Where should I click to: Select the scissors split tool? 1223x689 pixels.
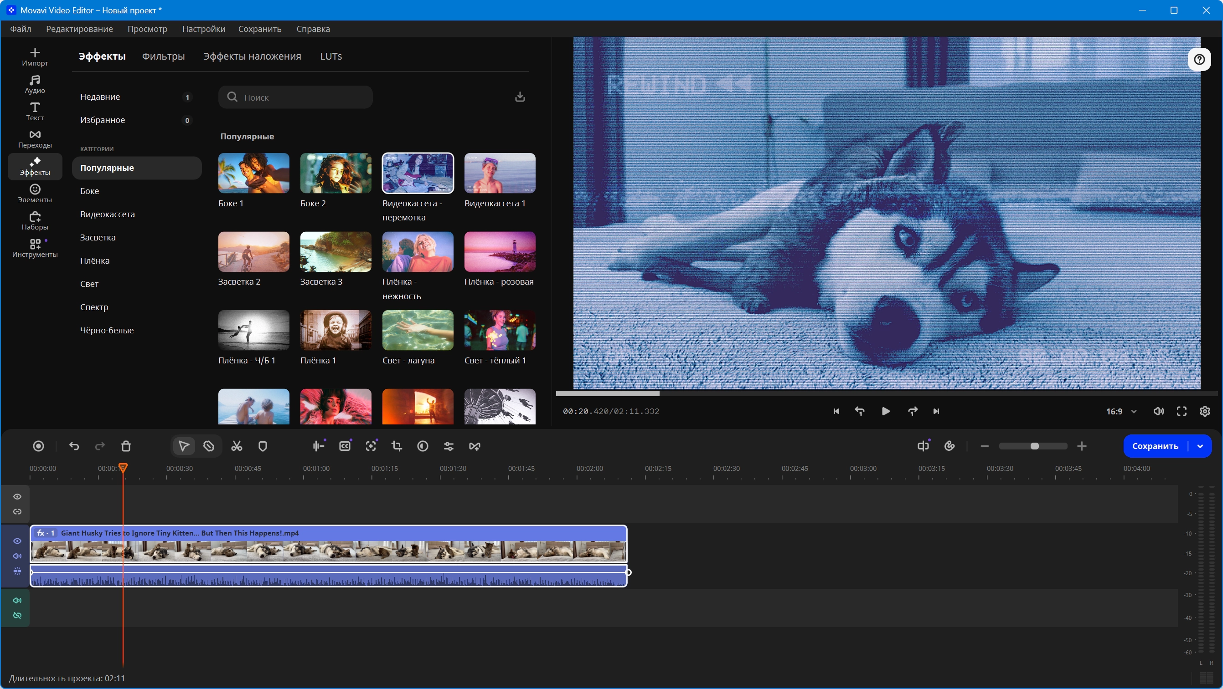click(x=237, y=446)
